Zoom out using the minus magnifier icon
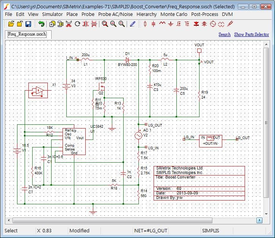Viewport: 275px width, 238px height. [x=113, y=24]
